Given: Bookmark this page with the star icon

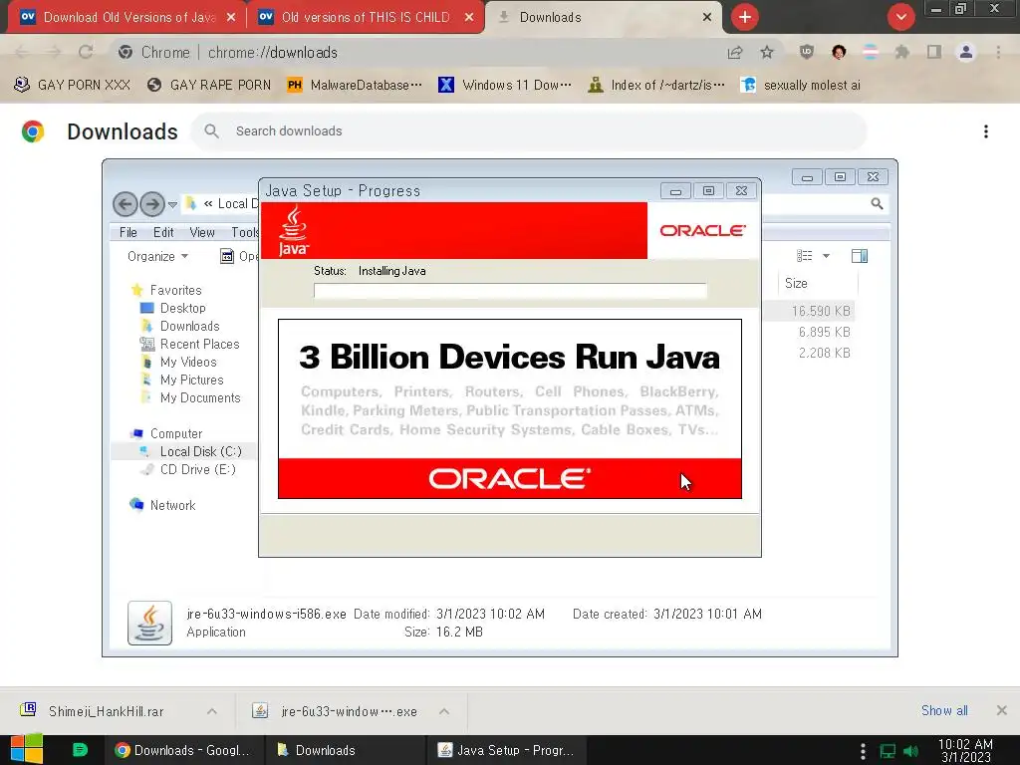Looking at the screenshot, I should [x=767, y=52].
